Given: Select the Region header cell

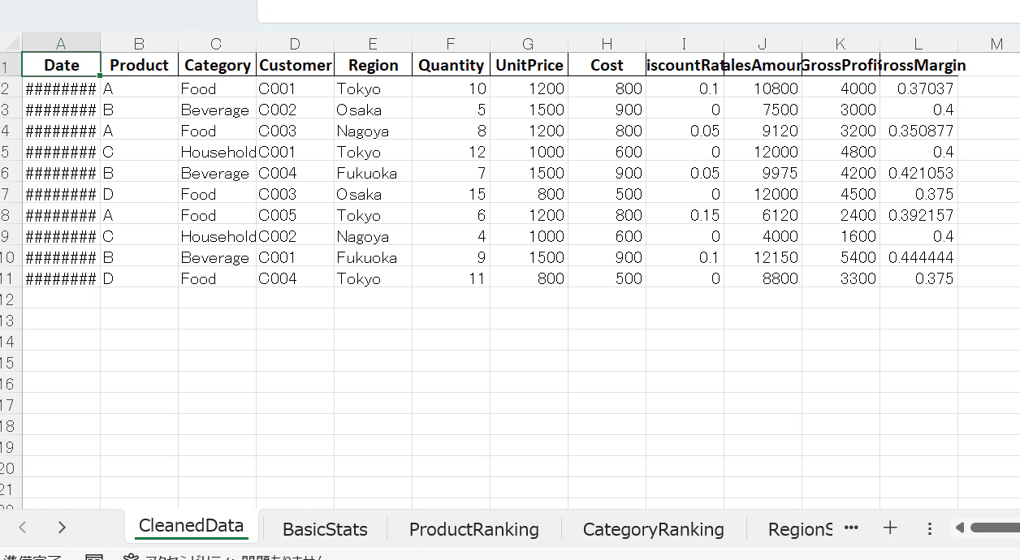Looking at the screenshot, I should click(x=373, y=65).
